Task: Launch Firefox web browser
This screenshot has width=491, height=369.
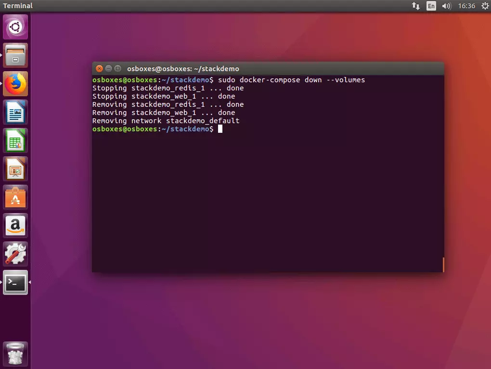Action: 15,84
